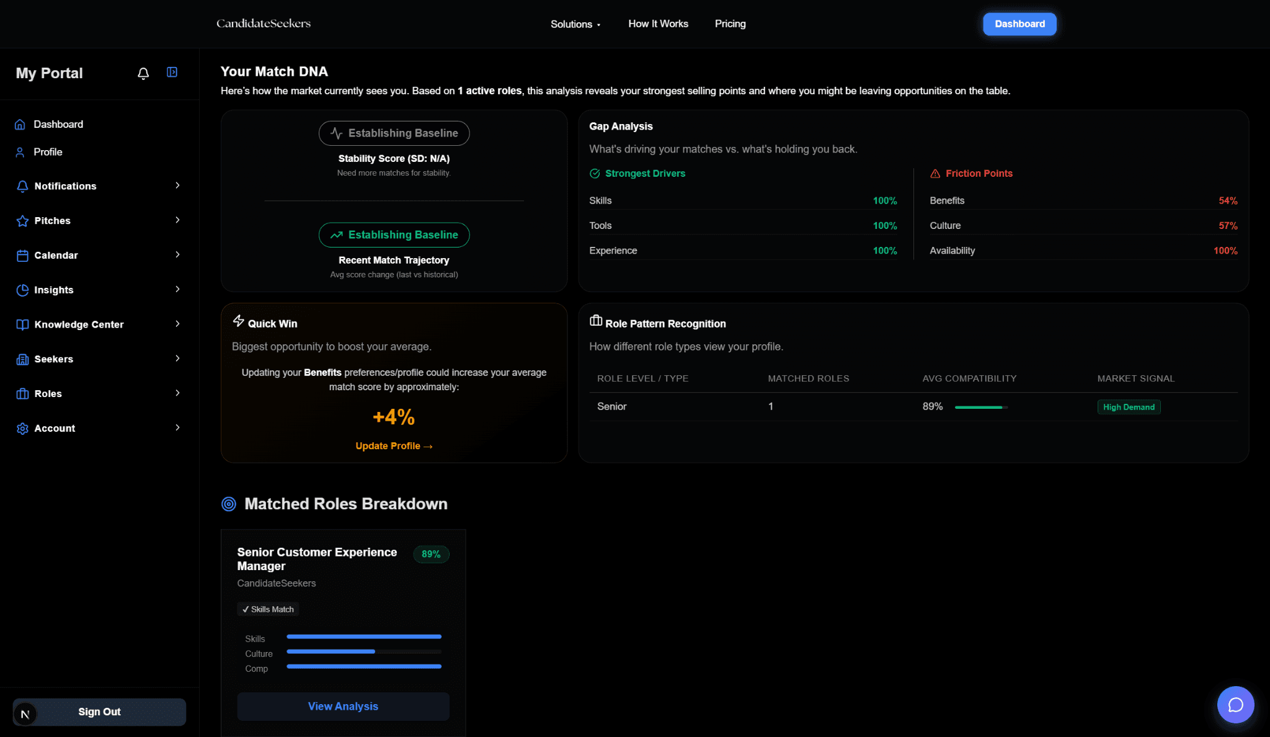Expand the Notifications sidebar chevron
Viewport: 1270px width, 737px height.
coord(177,185)
